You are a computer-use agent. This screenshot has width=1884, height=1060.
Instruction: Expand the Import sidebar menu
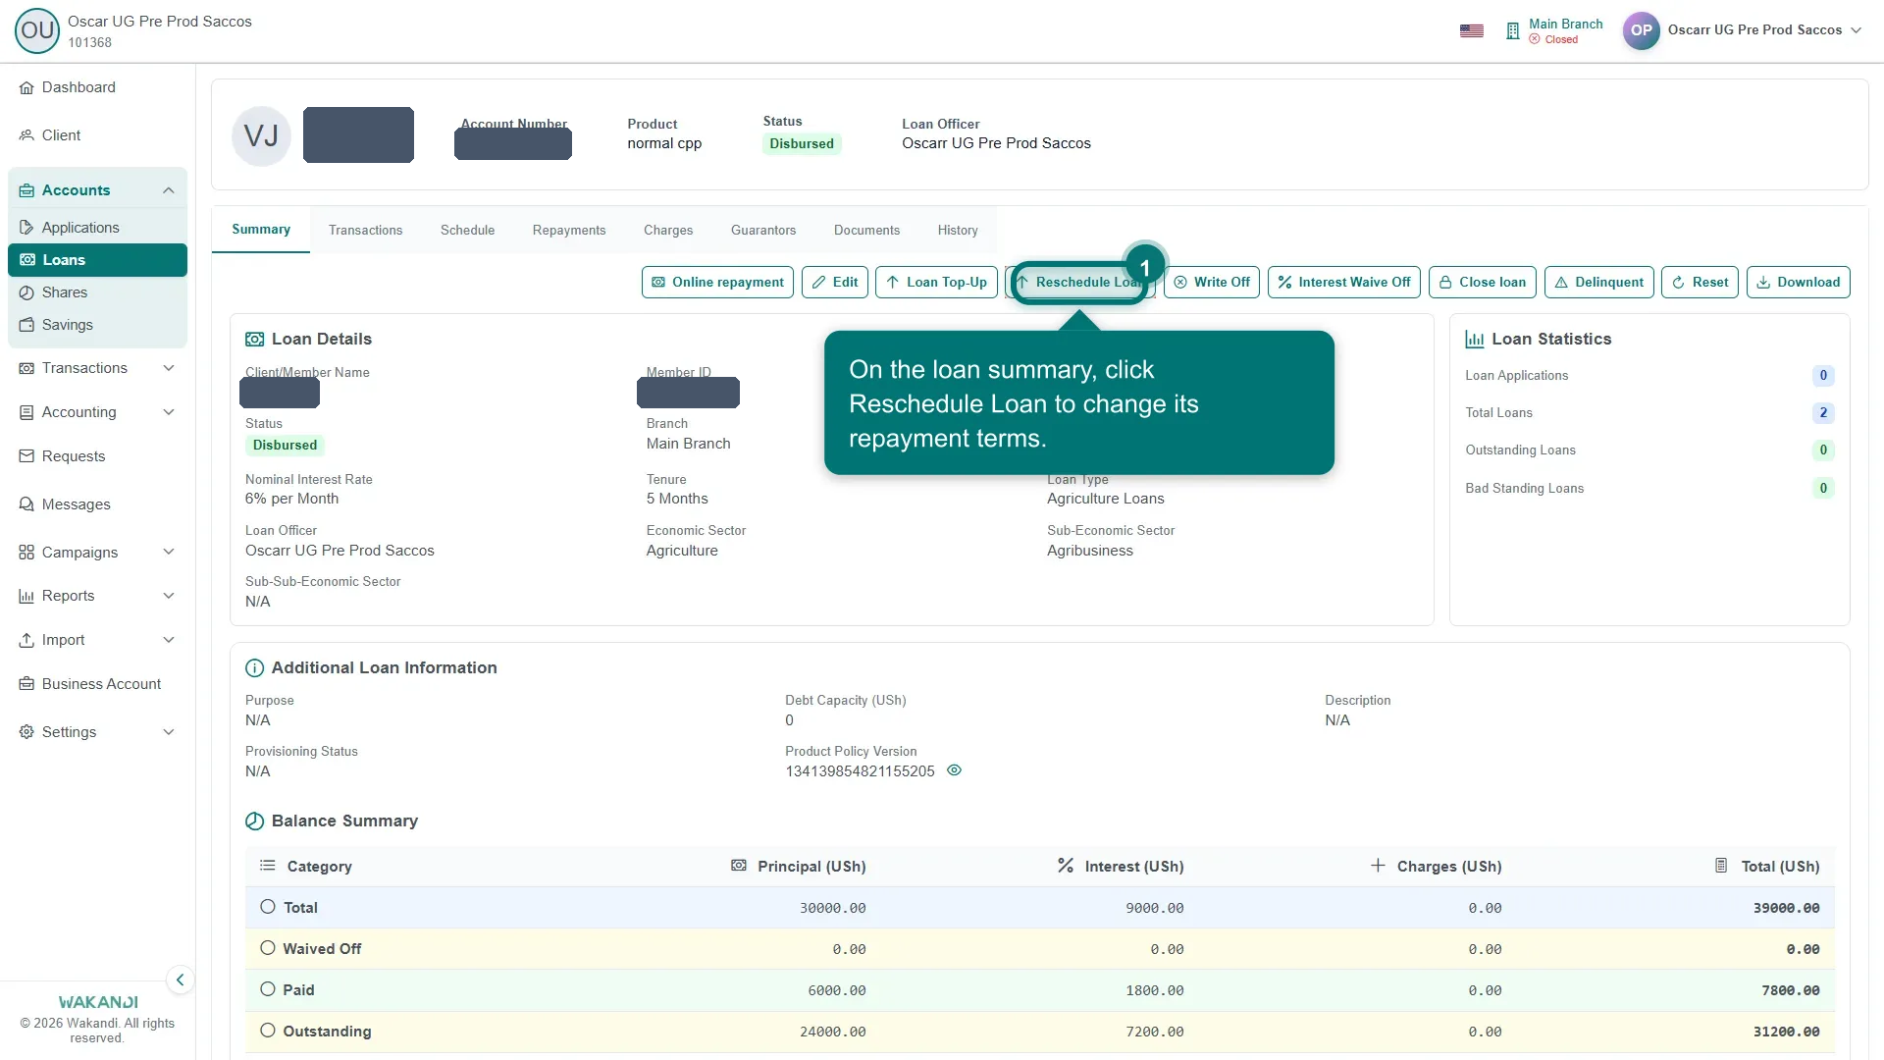click(169, 640)
